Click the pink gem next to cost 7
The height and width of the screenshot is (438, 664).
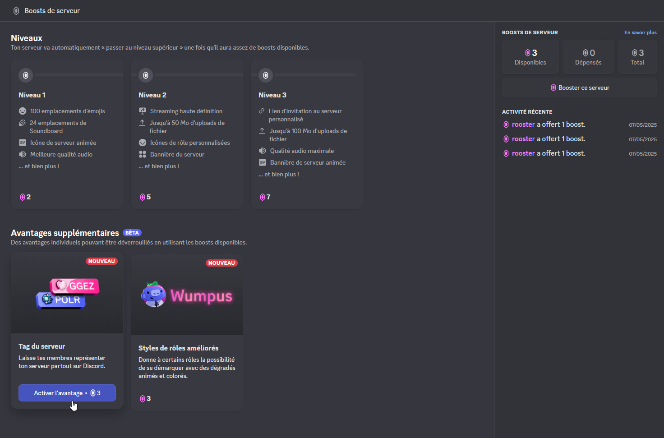[263, 197]
